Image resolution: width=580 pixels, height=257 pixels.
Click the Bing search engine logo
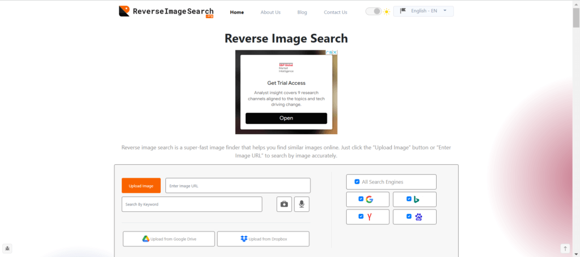coord(416,199)
